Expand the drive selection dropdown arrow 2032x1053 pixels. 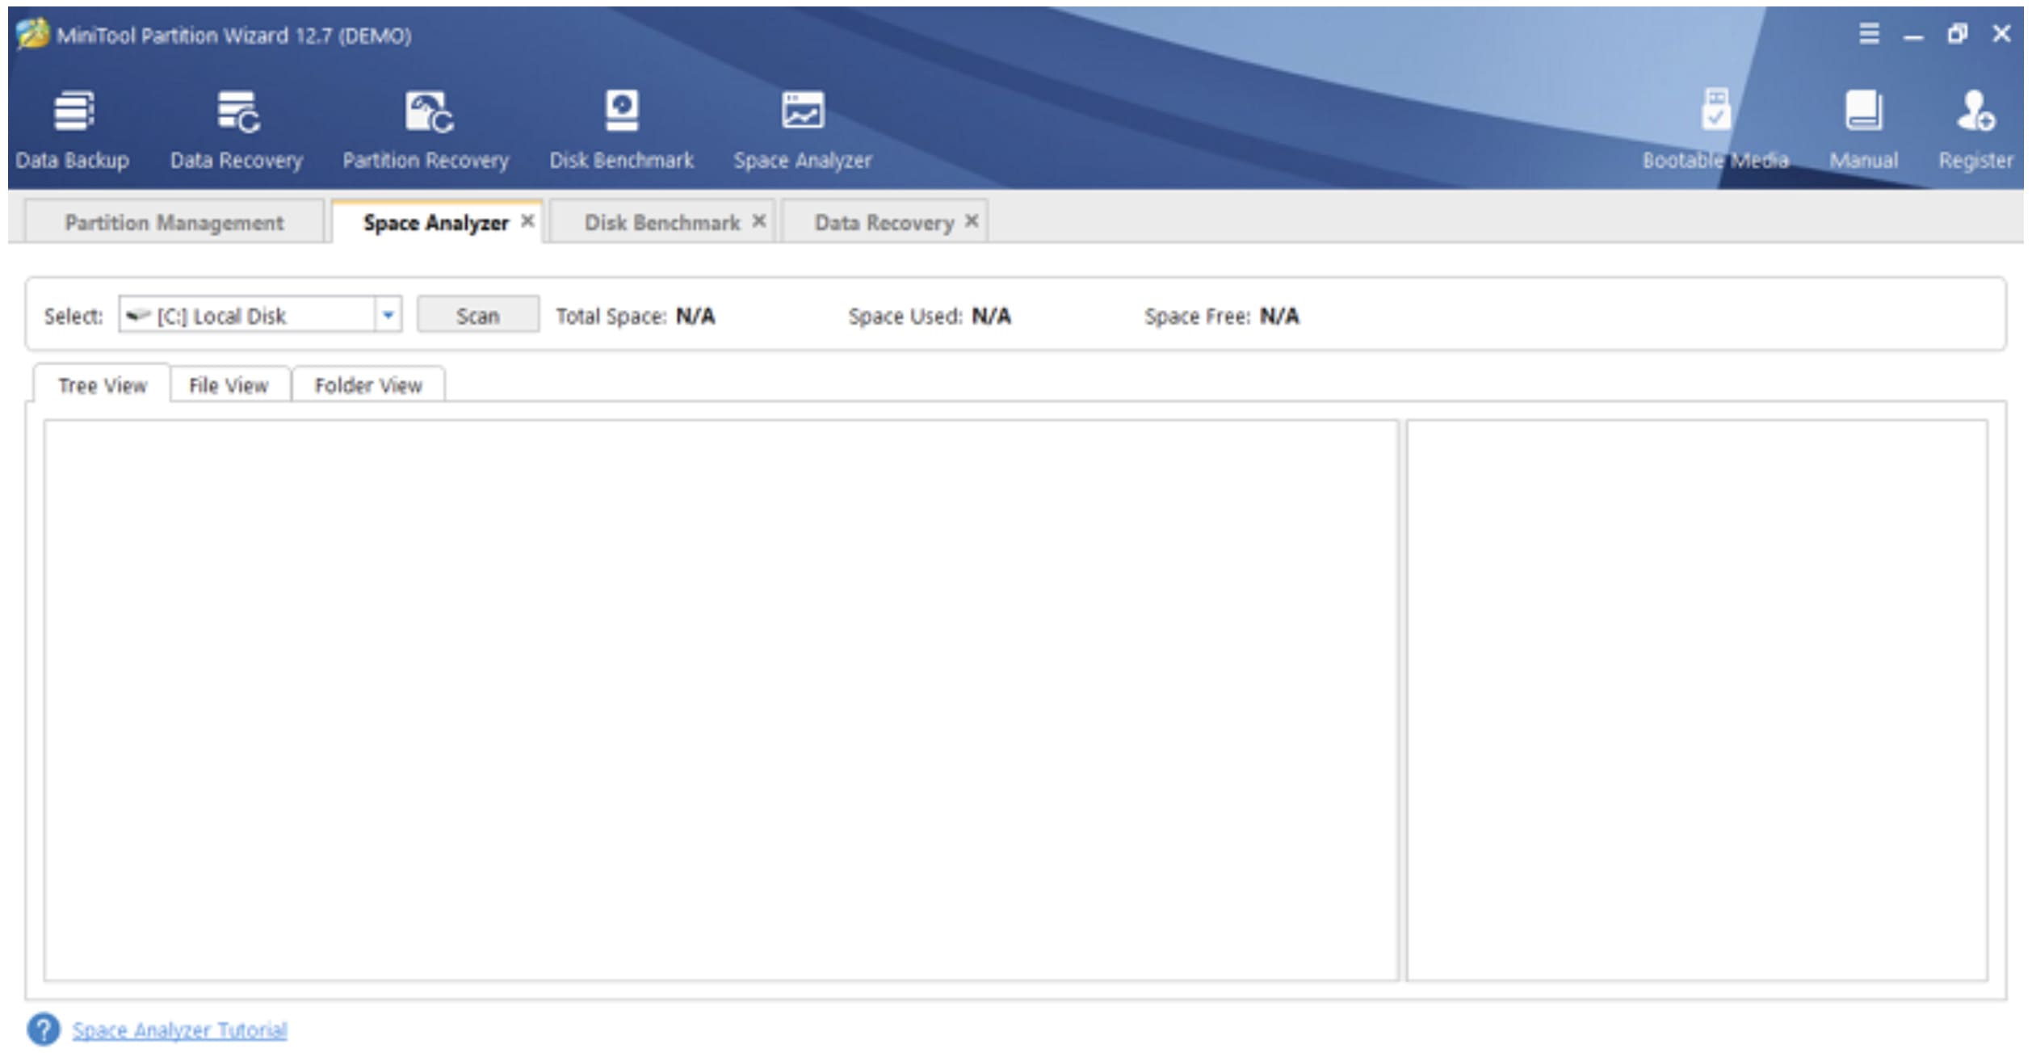(388, 315)
